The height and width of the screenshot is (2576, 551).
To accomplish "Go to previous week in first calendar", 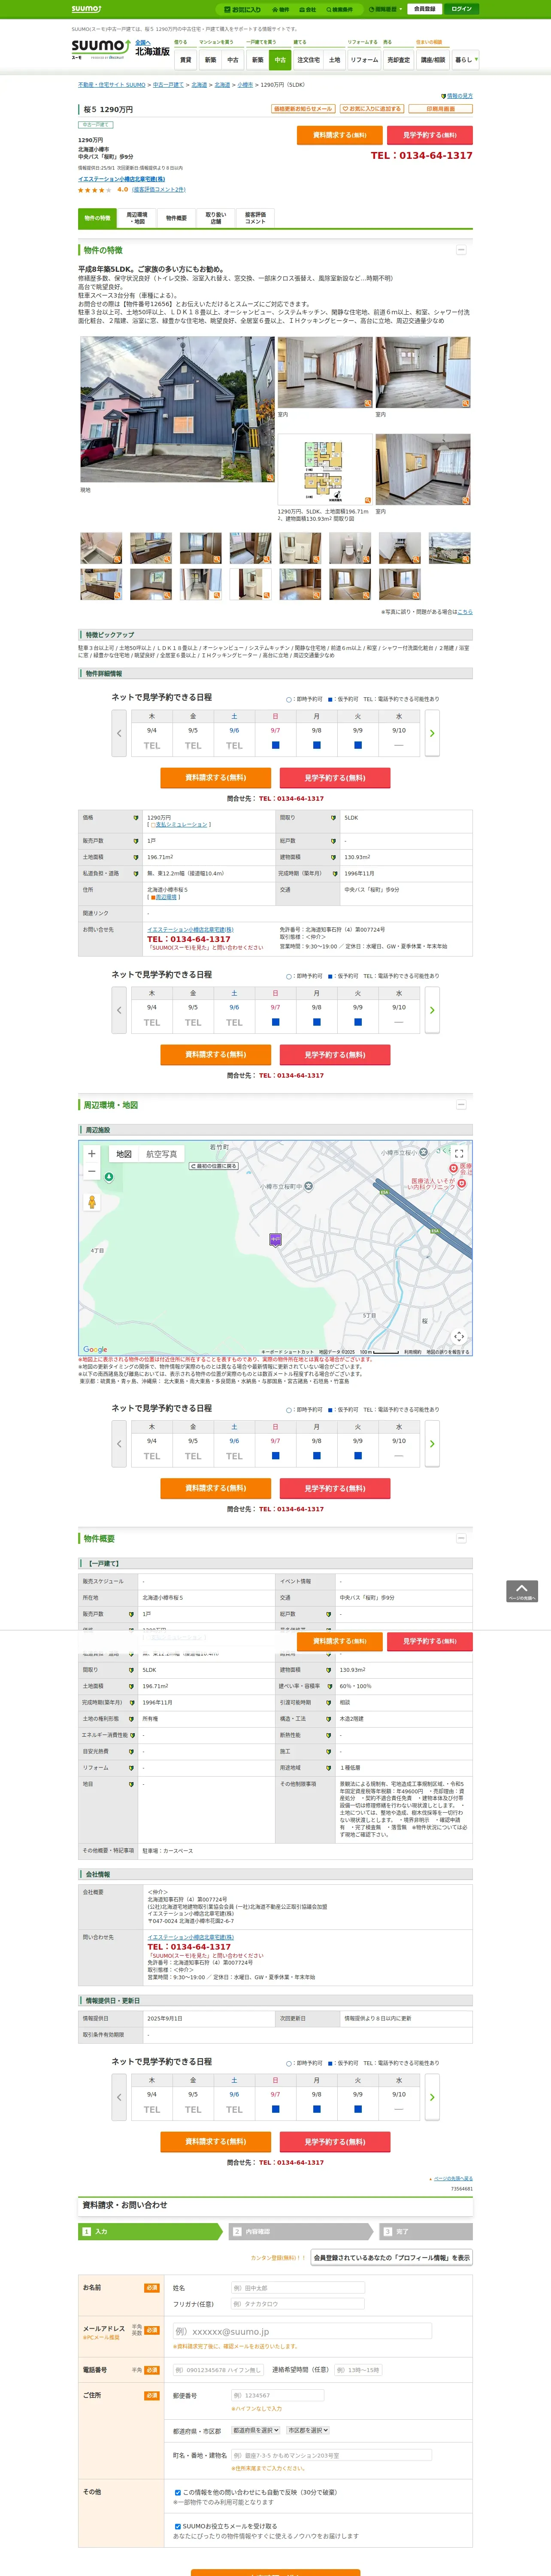I will tap(119, 733).
